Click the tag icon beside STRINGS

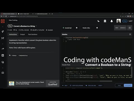click(x=10, y=56)
